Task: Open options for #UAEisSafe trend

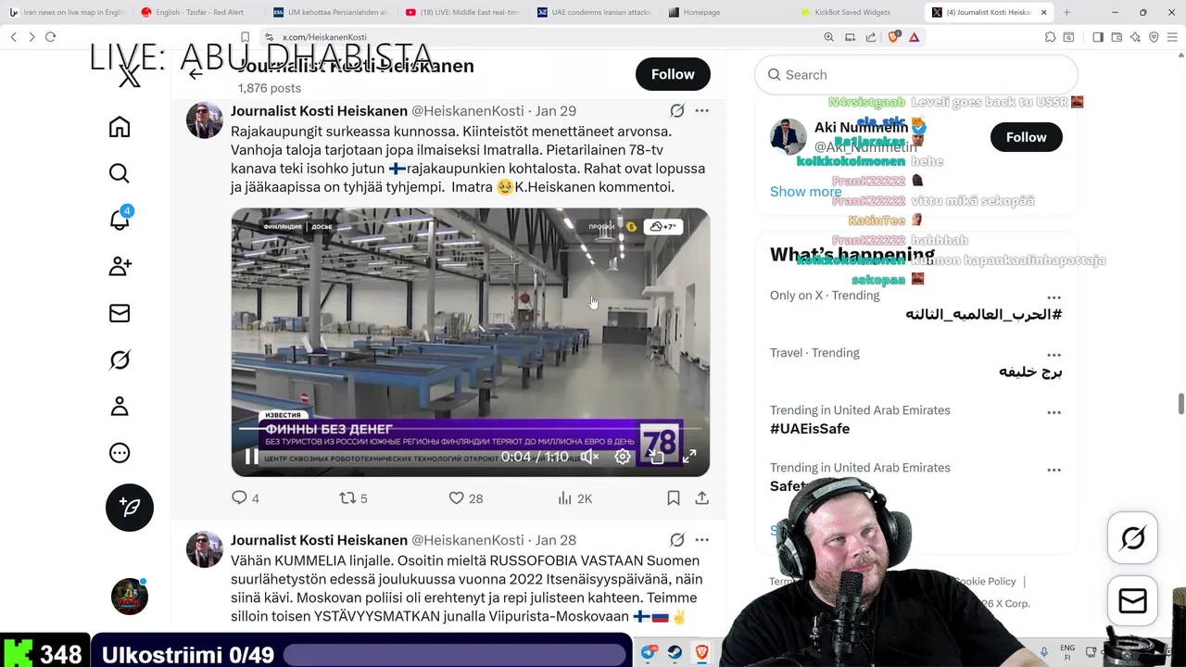Action: [x=1054, y=412]
